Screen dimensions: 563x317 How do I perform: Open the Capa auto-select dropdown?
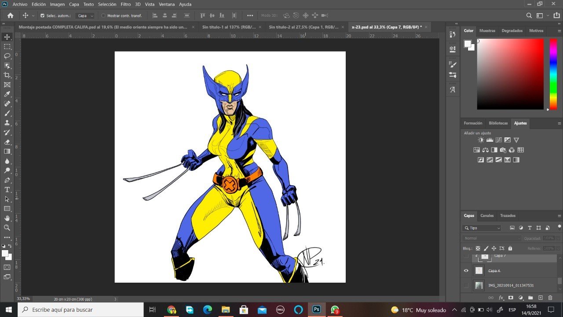85,15
